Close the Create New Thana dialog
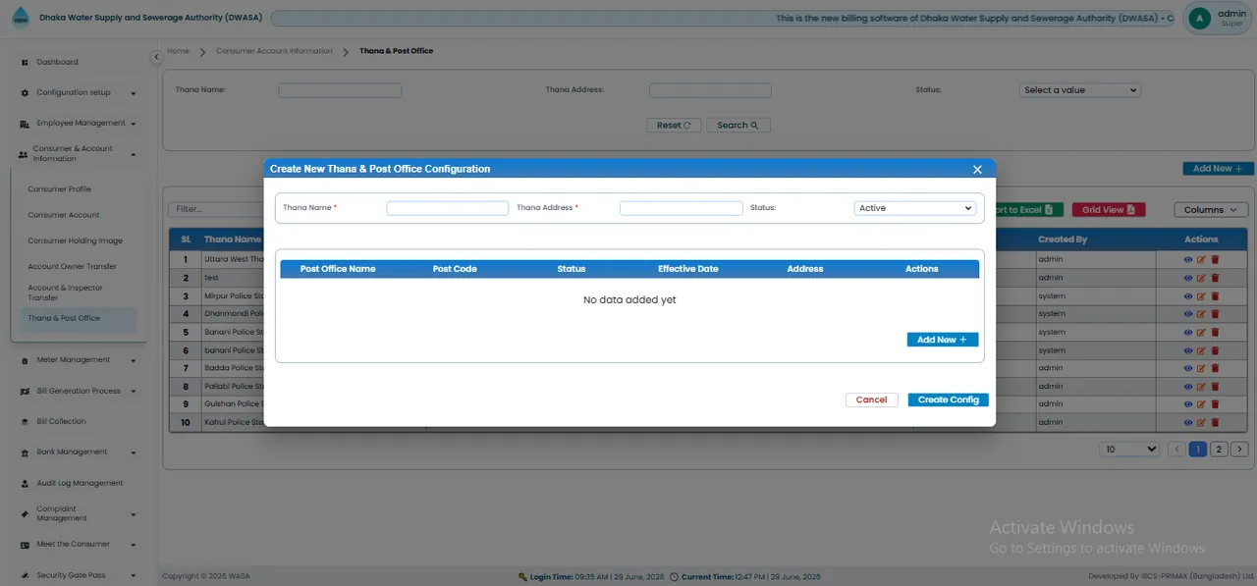 977,169
